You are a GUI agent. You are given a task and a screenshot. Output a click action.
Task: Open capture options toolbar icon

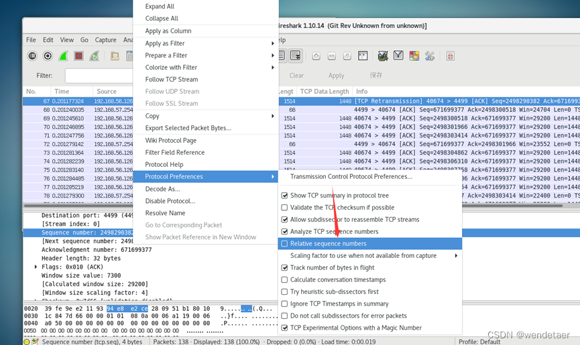coord(48,56)
